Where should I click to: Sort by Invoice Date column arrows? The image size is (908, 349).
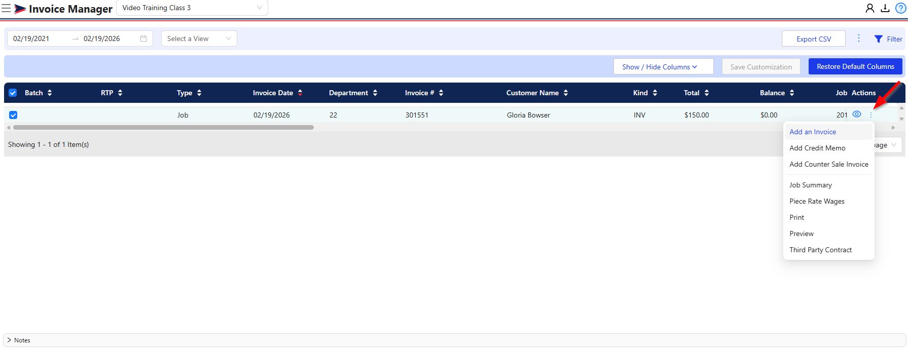click(x=300, y=93)
